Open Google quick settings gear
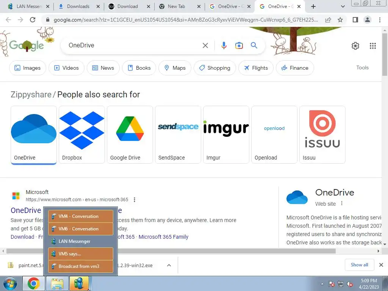Image resolution: width=388 pixels, height=291 pixels. [355, 45]
